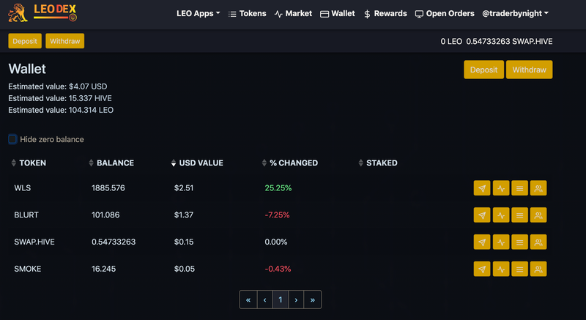Click the 25.25% change value

(278, 187)
